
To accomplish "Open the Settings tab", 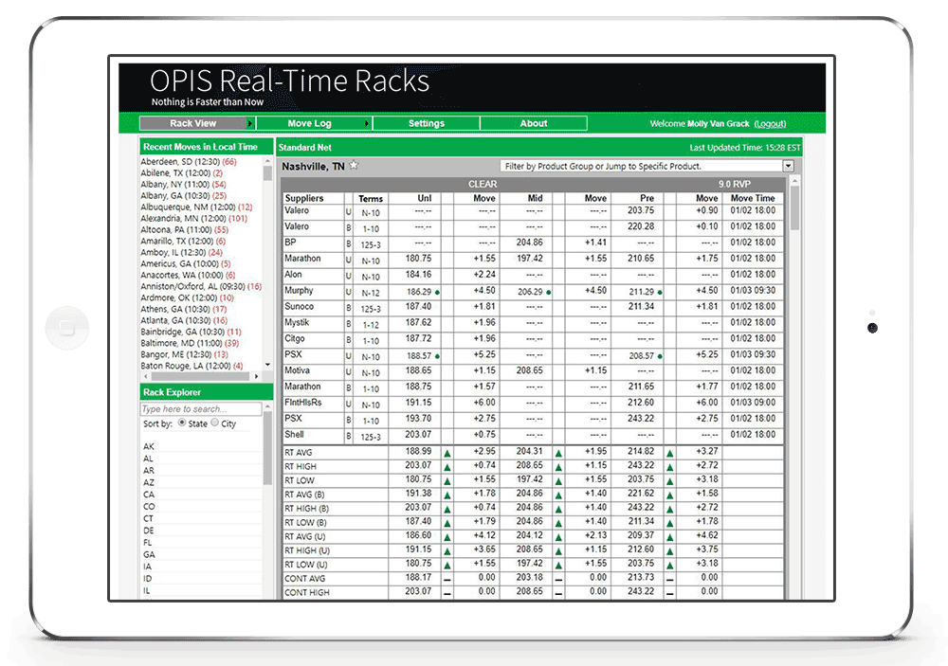I will [x=427, y=123].
